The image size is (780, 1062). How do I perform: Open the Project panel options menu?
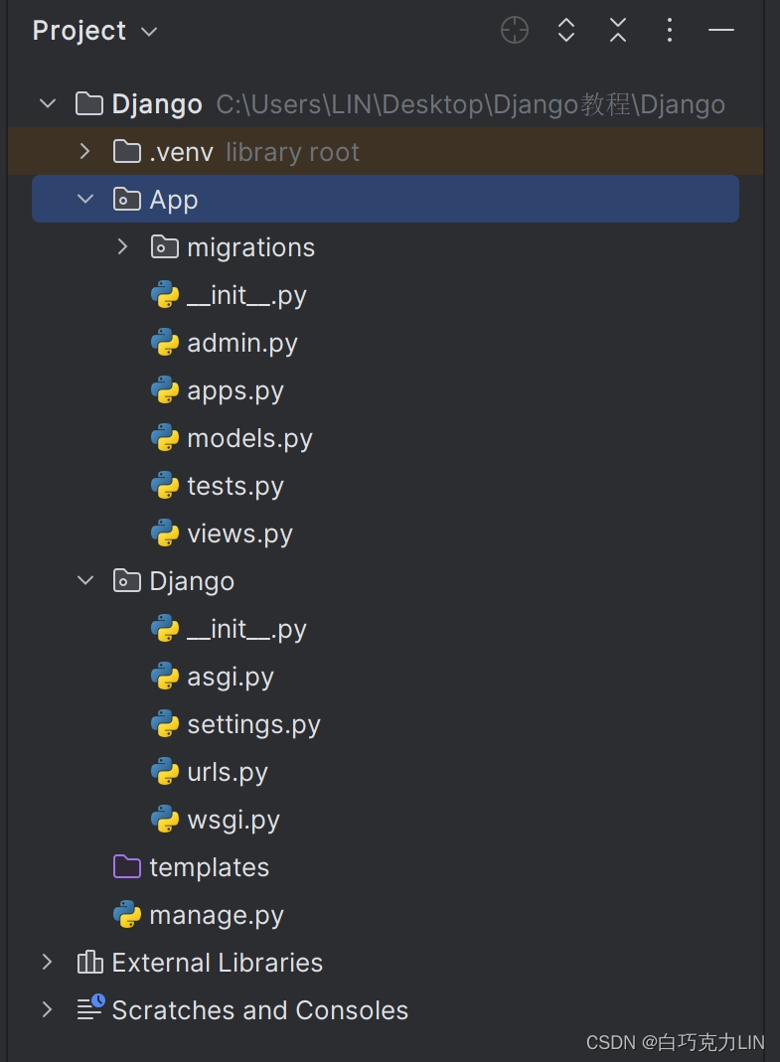click(670, 31)
